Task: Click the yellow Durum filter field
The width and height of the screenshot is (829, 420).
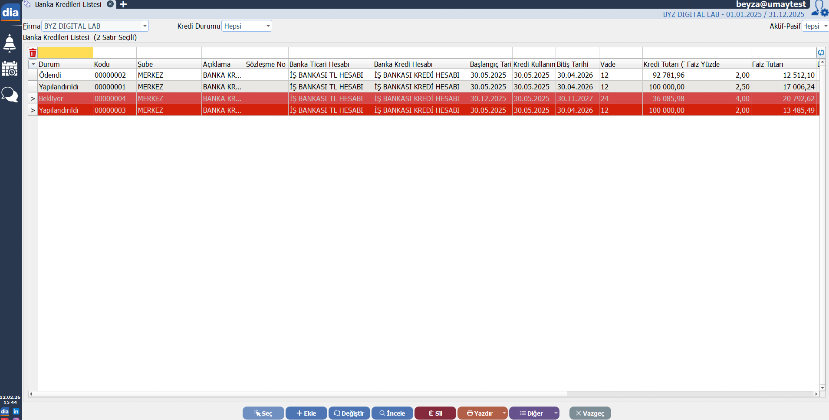Action: [66, 53]
